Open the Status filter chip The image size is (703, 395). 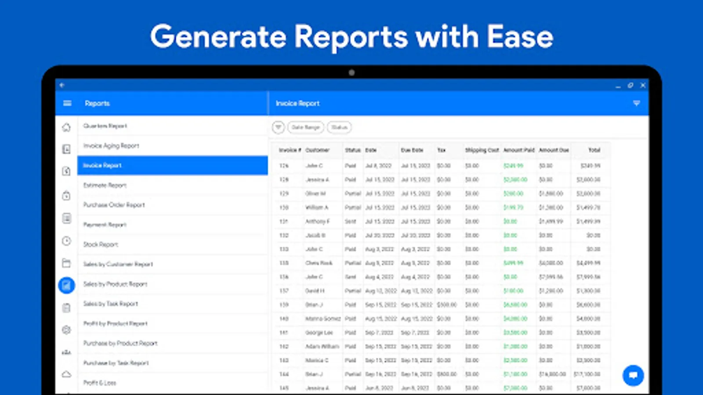point(339,127)
